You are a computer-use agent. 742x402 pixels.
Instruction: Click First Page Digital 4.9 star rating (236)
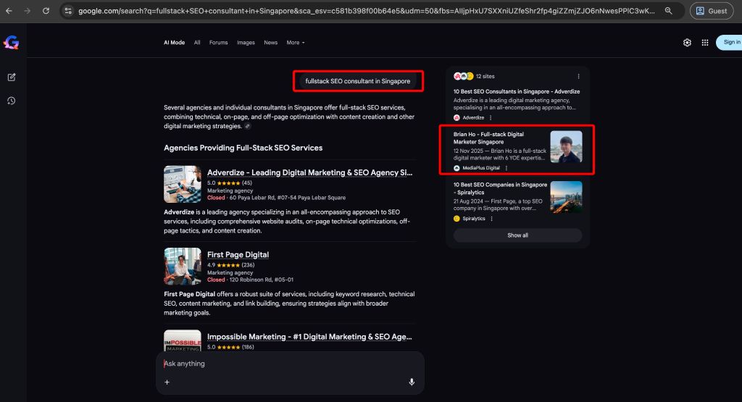[231, 265]
